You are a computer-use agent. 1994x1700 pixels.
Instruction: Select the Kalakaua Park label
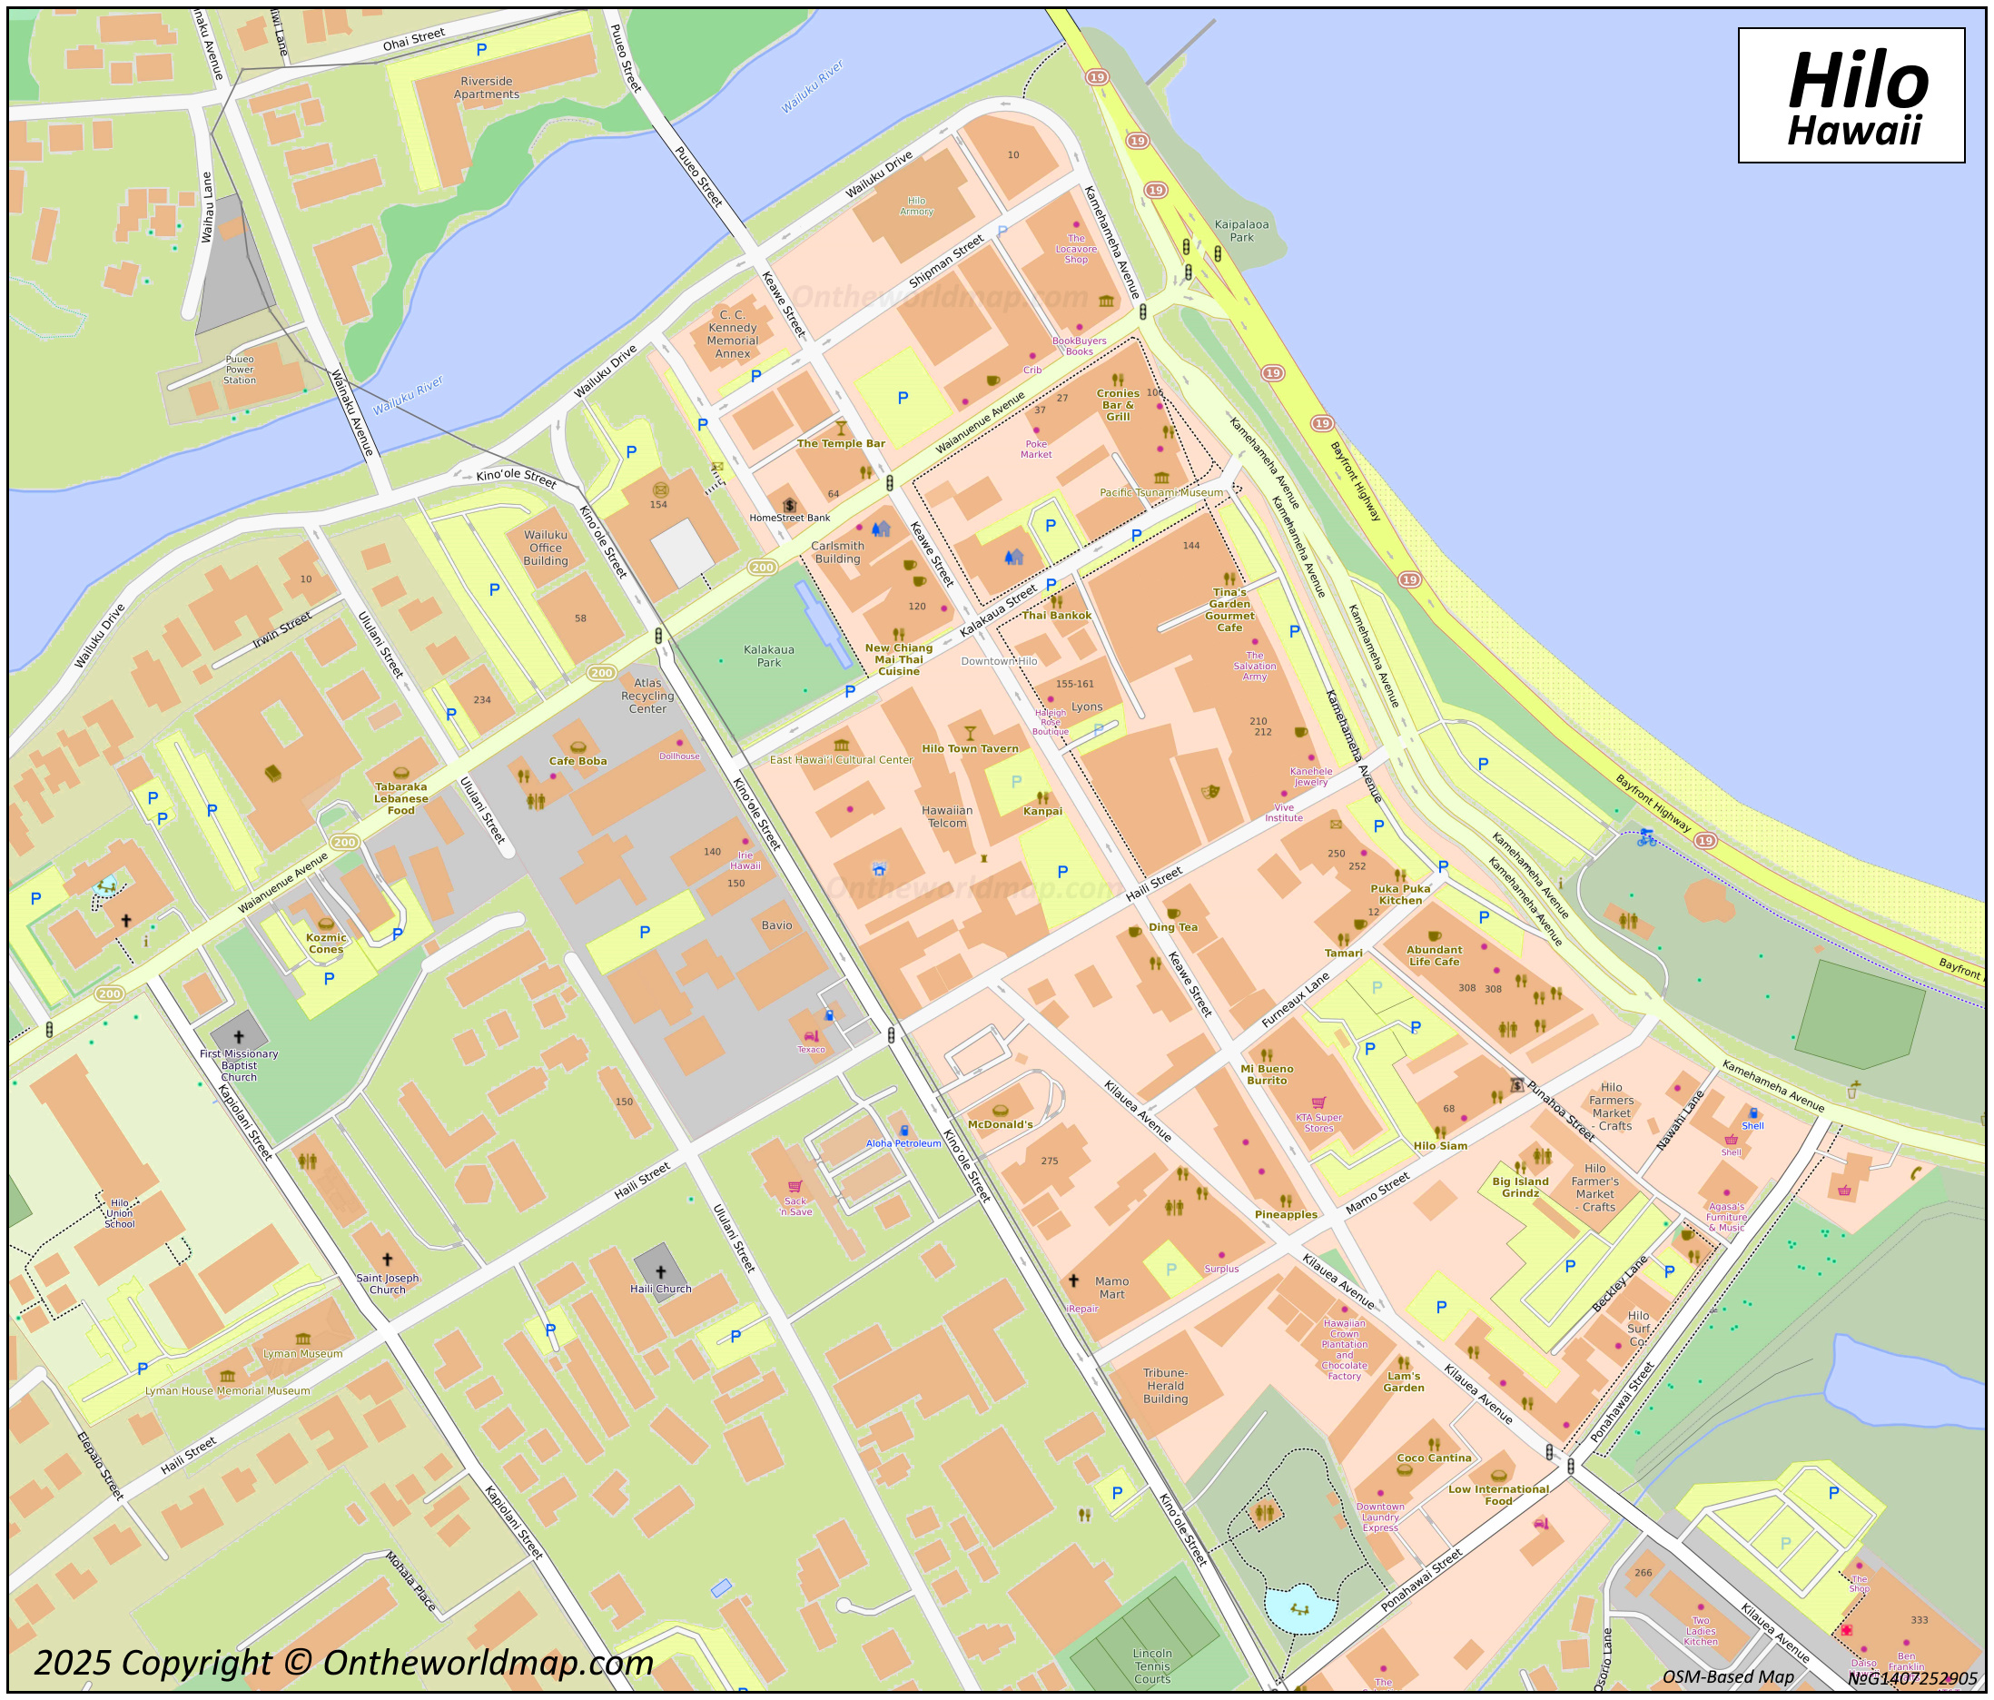tap(769, 656)
